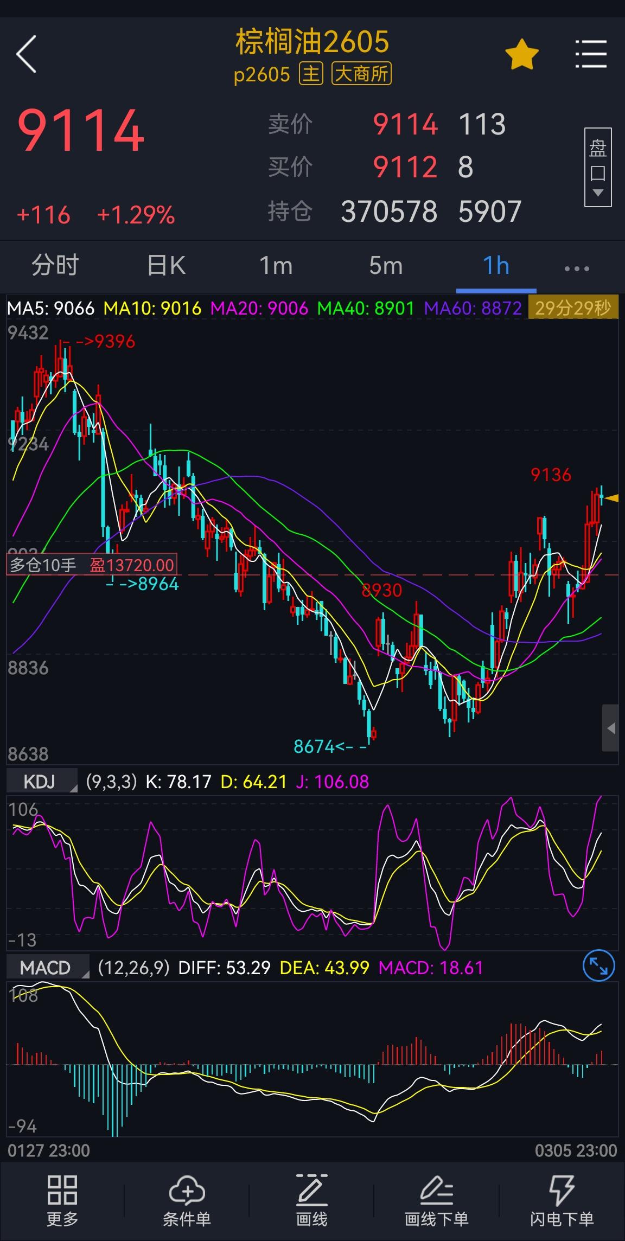The image size is (625, 1241).
Task: Open the list menu icon at top right
Action: click(591, 54)
